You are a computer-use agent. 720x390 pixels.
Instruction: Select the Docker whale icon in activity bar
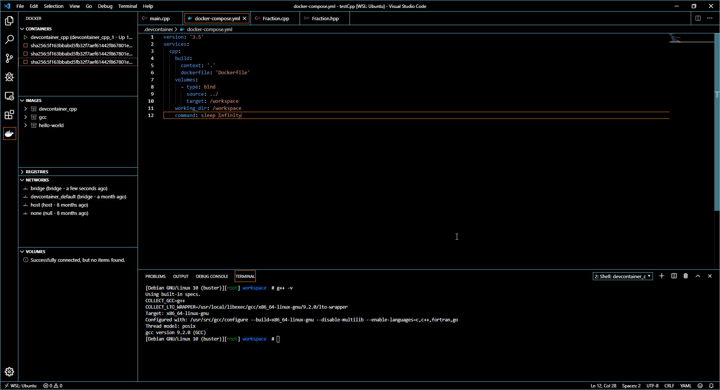click(9, 133)
